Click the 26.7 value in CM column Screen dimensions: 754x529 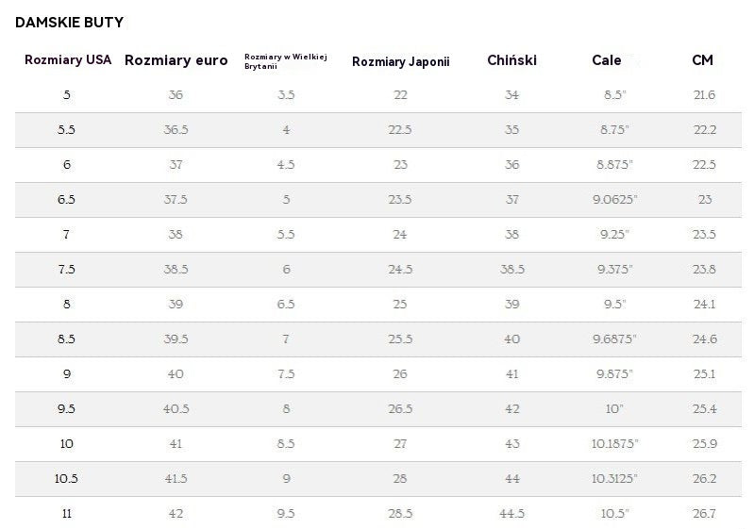pos(704,514)
